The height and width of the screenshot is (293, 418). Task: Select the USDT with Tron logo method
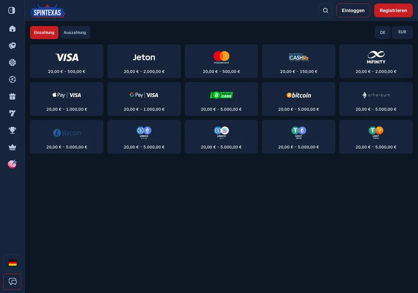[376, 137]
